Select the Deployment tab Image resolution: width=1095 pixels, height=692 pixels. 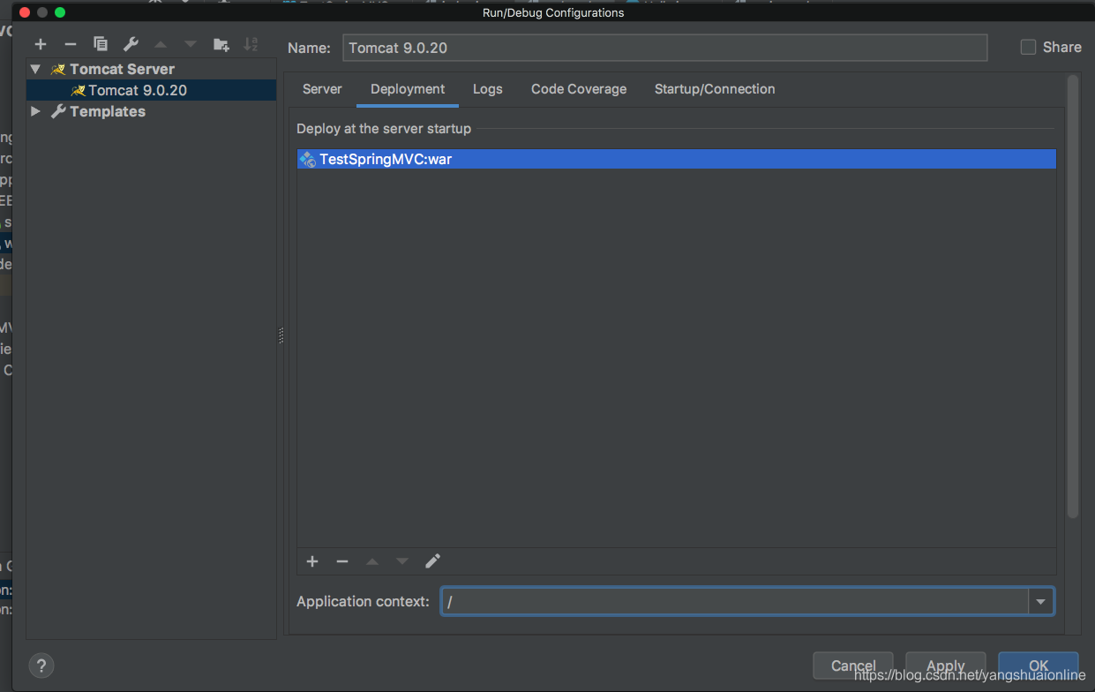pyautogui.click(x=408, y=89)
